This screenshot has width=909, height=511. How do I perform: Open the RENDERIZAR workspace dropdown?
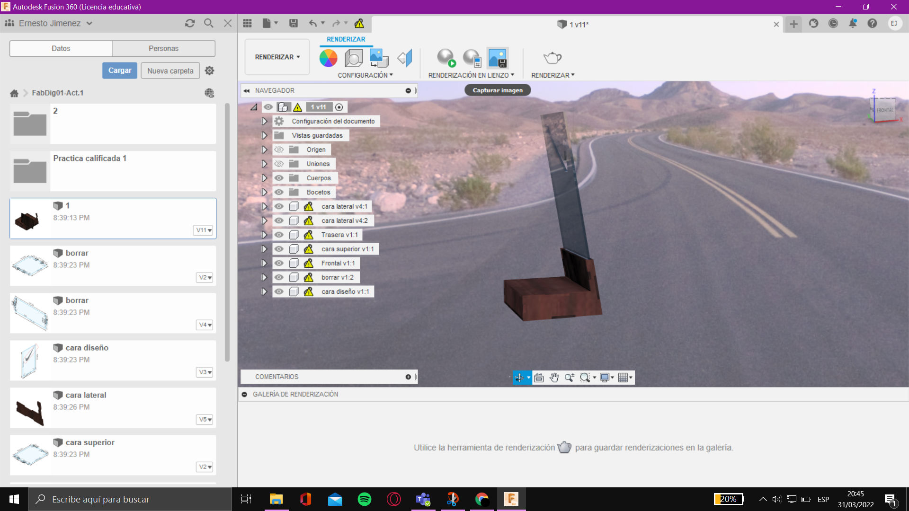point(277,57)
